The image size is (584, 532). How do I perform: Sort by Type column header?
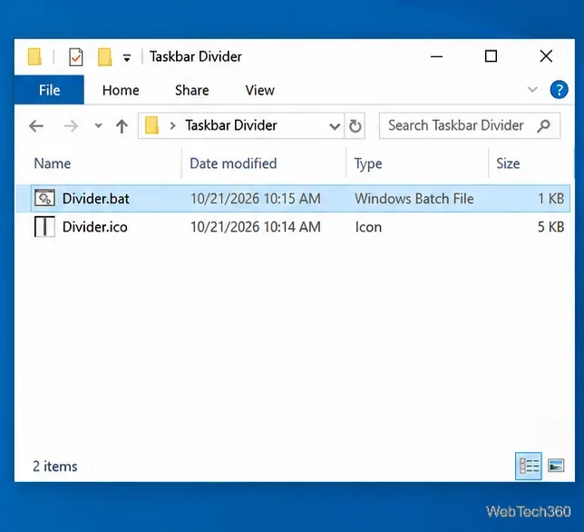pos(368,164)
